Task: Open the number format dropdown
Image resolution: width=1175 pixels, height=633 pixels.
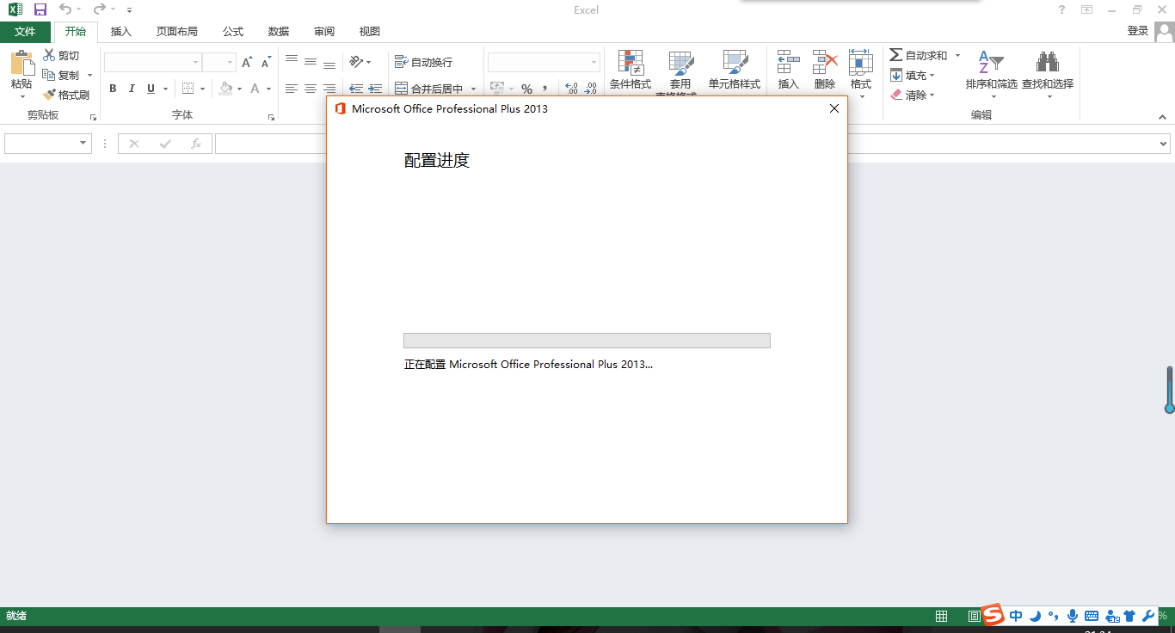Action: click(x=594, y=63)
